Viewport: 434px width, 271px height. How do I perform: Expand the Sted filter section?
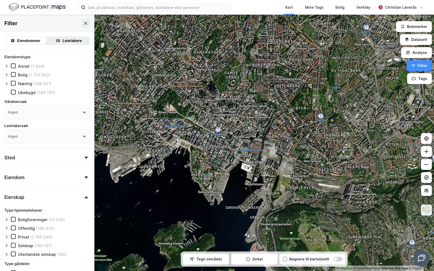point(47,158)
